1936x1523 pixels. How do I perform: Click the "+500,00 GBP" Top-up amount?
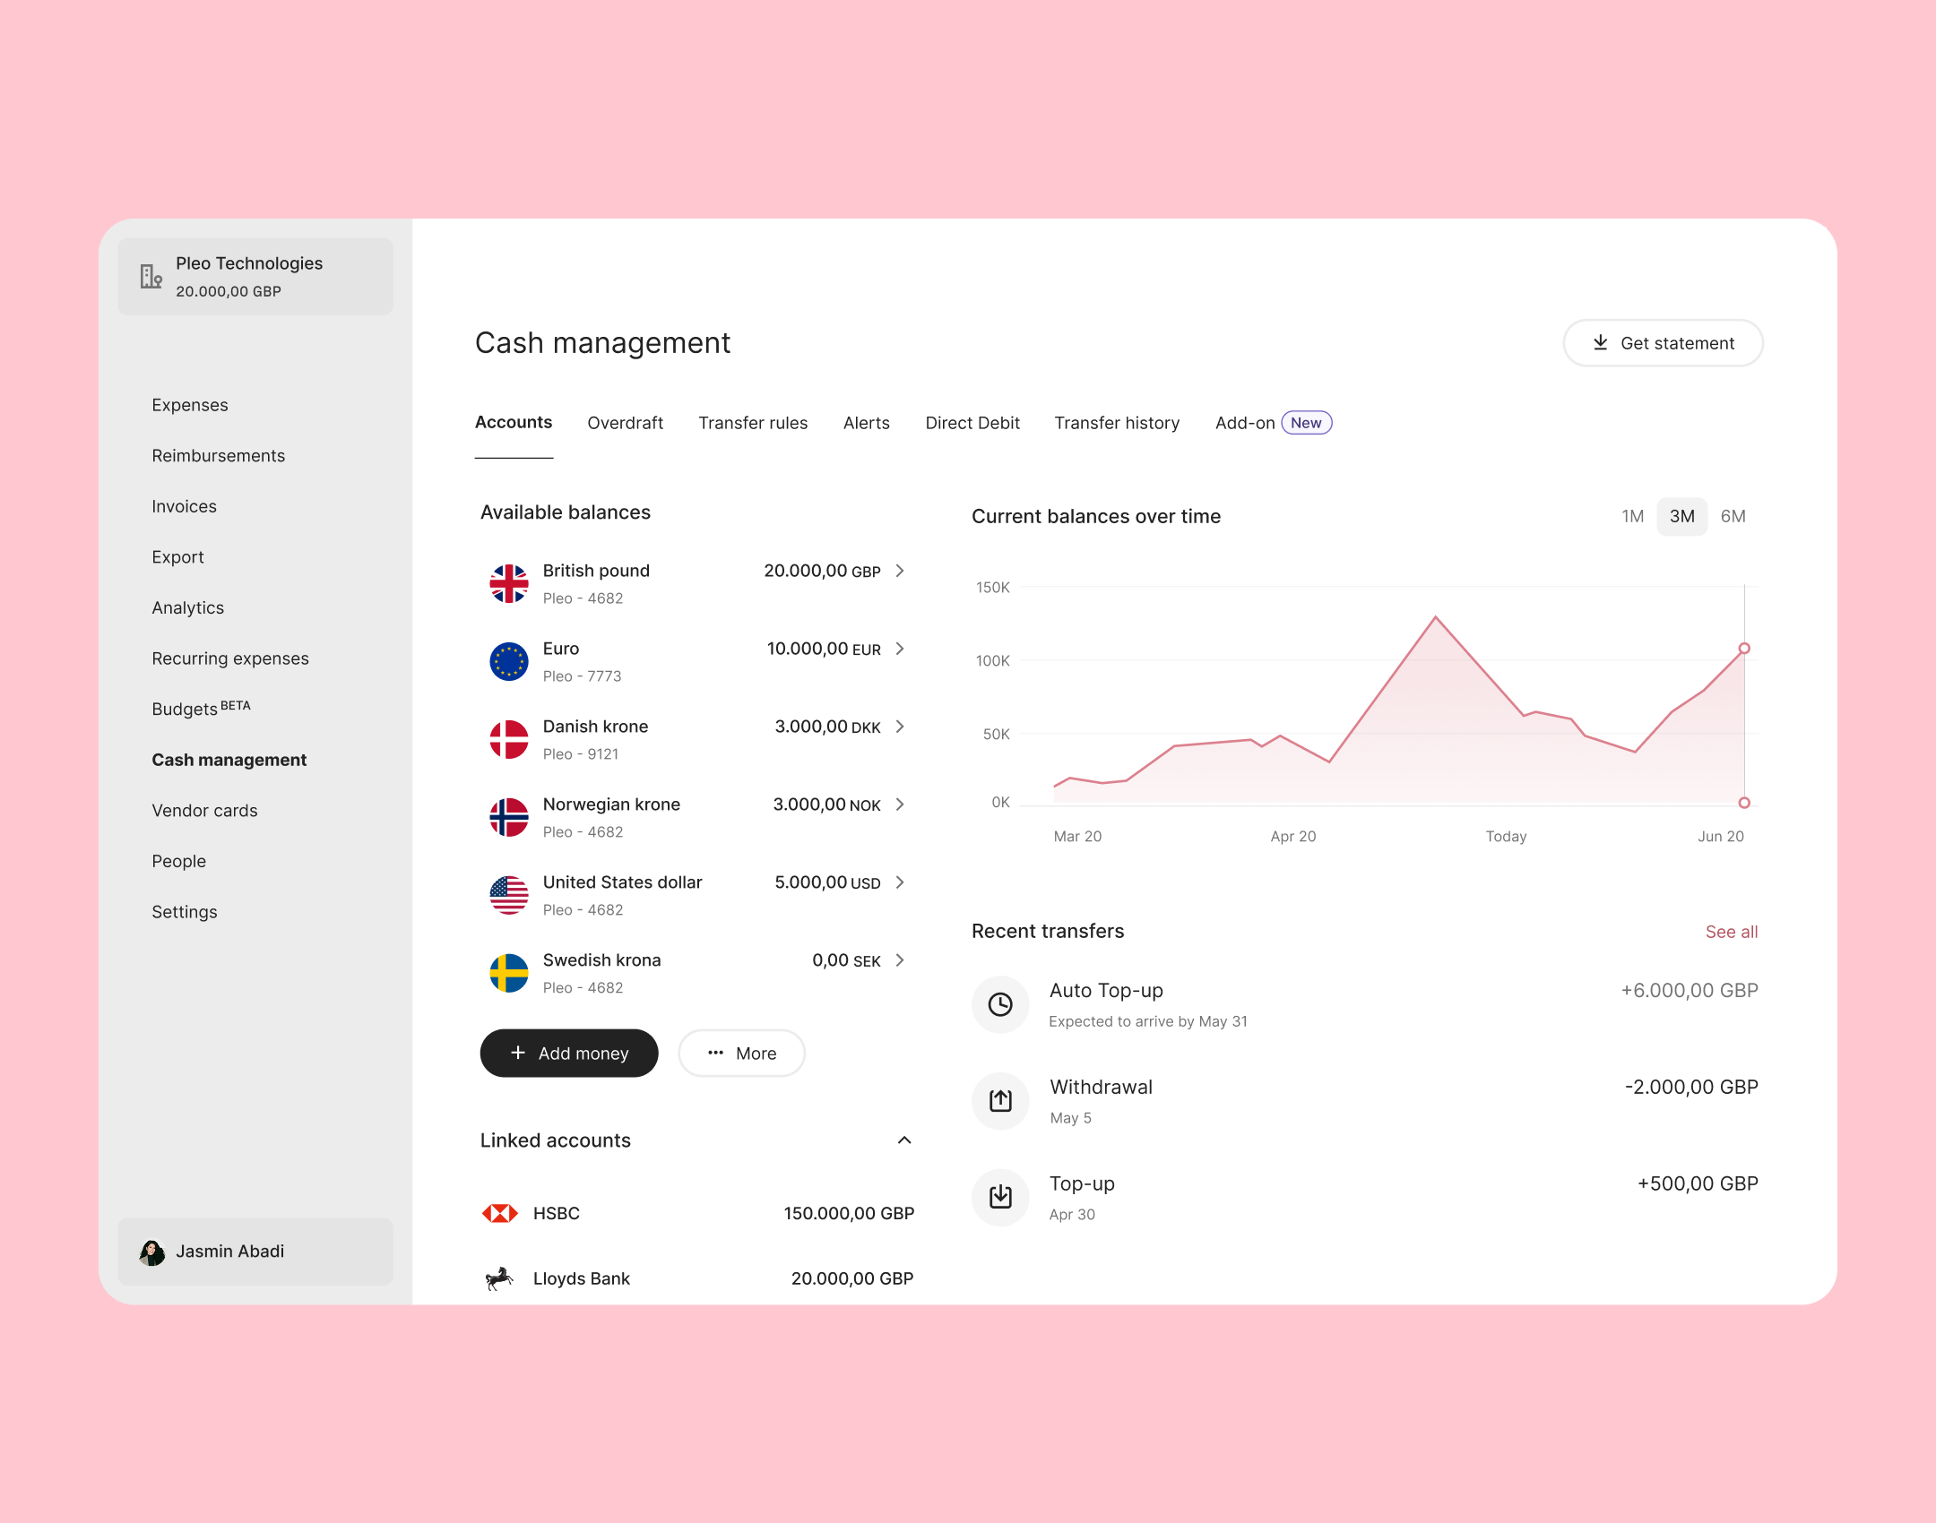point(1698,1184)
